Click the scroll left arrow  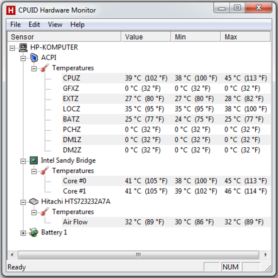point(12,255)
